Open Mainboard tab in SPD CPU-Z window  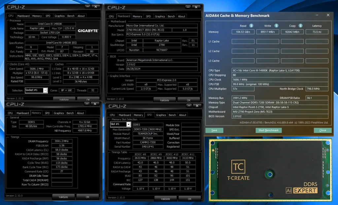tap(125, 115)
